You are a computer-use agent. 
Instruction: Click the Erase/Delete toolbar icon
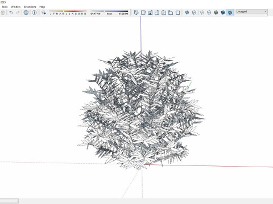3,12
